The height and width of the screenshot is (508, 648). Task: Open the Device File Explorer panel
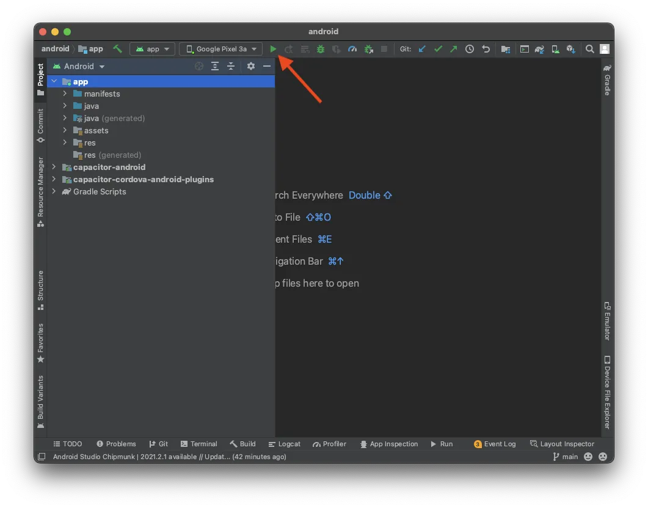click(605, 391)
